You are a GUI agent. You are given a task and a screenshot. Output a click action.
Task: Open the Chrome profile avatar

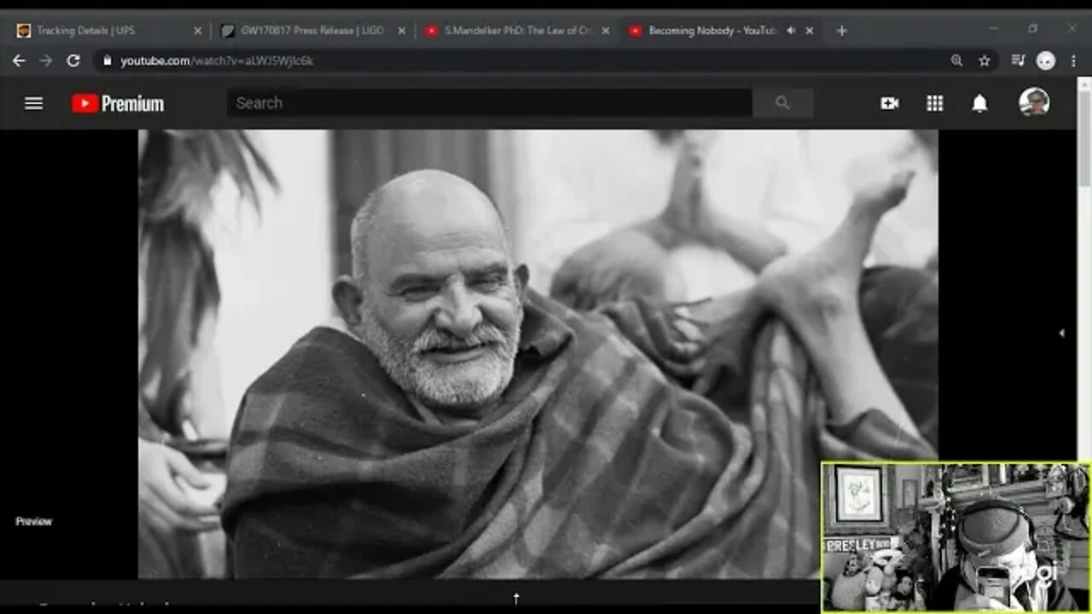(1046, 61)
